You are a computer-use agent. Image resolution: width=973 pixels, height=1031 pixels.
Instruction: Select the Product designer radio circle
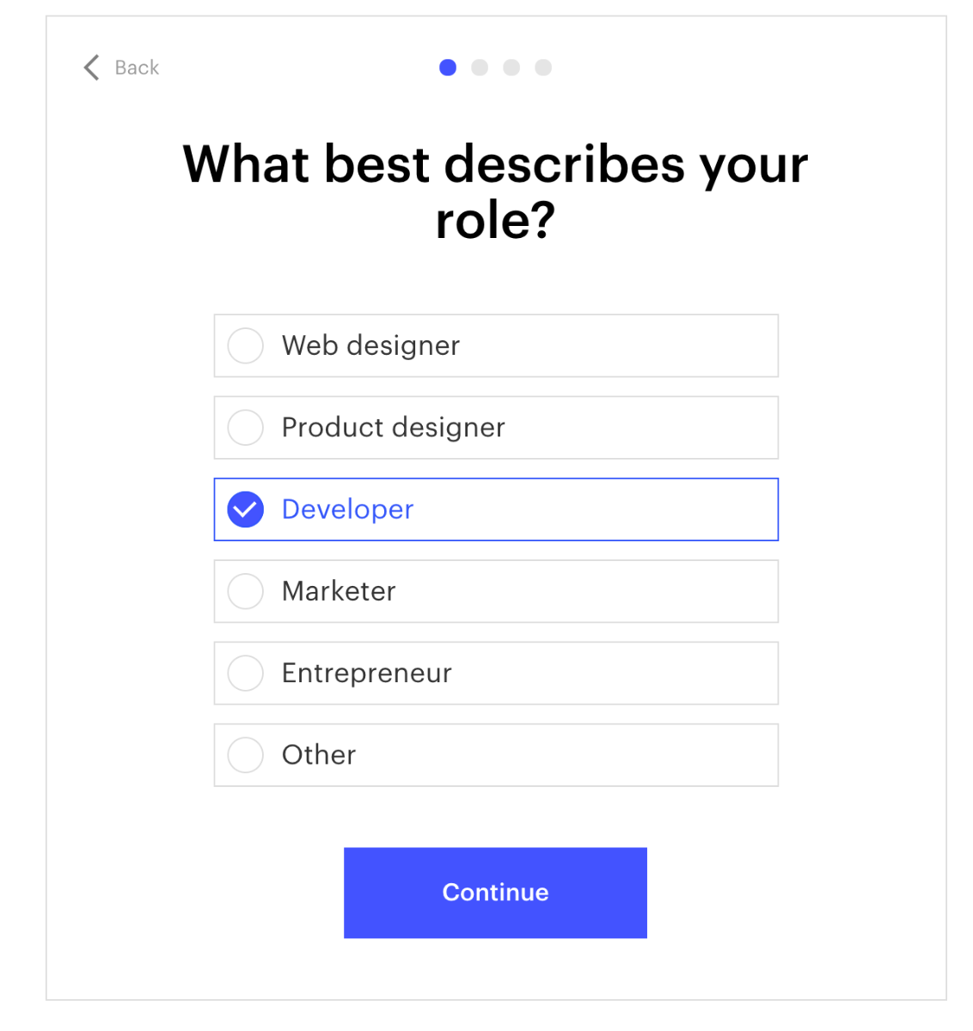pyautogui.click(x=246, y=427)
